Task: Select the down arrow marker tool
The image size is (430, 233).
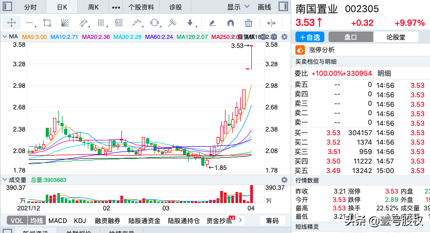Action: pyautogui.click(x=191, y=23)
